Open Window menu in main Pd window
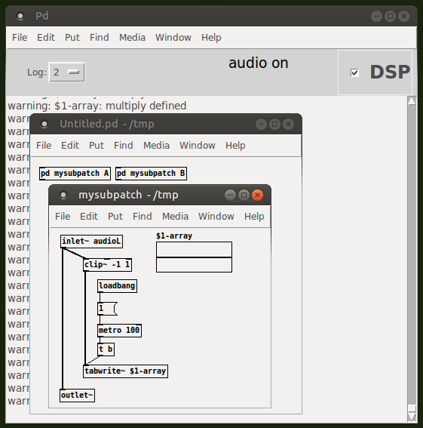Viewport: 423px width, 428px height. 173,38
